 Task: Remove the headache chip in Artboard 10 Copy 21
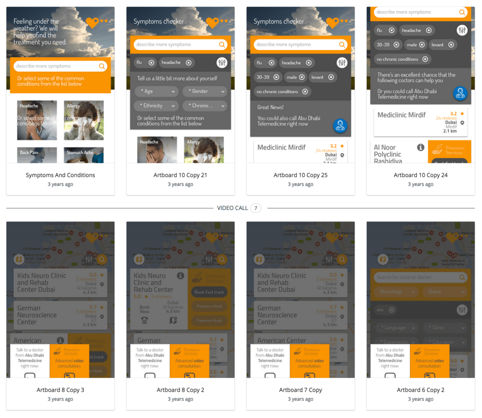[188, 63]
